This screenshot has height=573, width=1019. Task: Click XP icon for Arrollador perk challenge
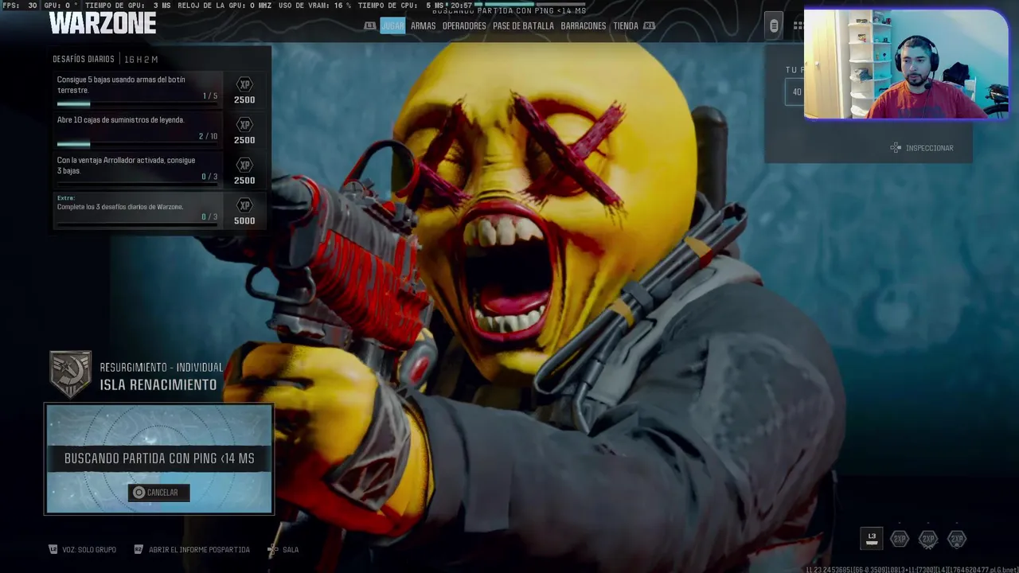pos(244,165)
